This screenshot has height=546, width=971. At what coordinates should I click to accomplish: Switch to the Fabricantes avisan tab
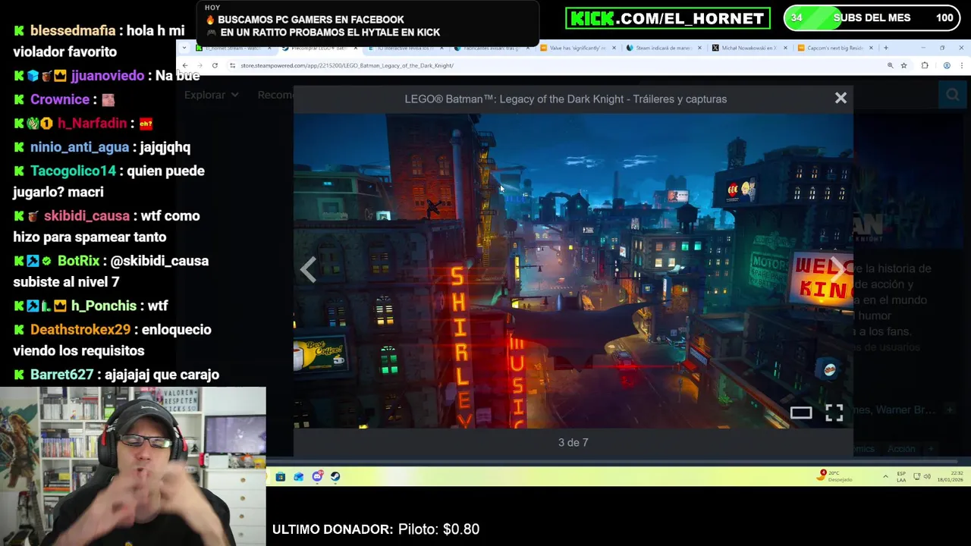click(x=492, y=48)
